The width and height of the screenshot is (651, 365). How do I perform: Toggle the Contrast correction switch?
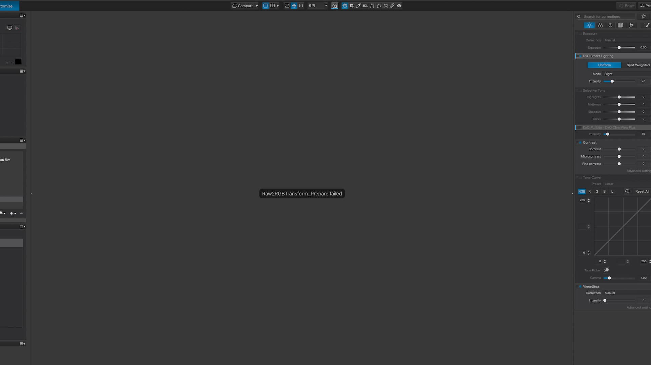tap(579, 143)
